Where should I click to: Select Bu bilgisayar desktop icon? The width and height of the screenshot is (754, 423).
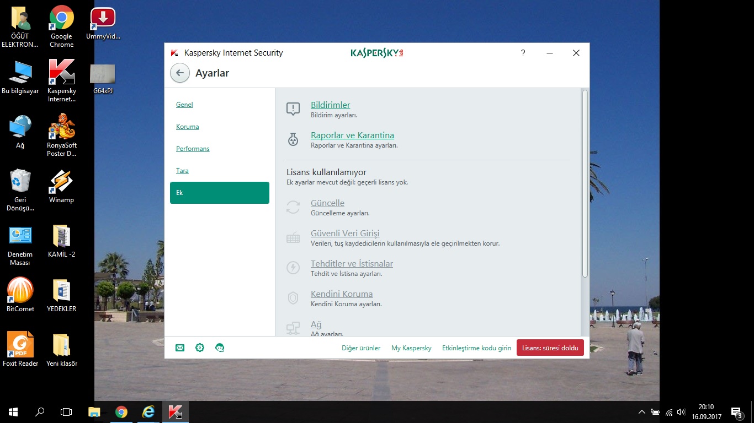point(20,77)
